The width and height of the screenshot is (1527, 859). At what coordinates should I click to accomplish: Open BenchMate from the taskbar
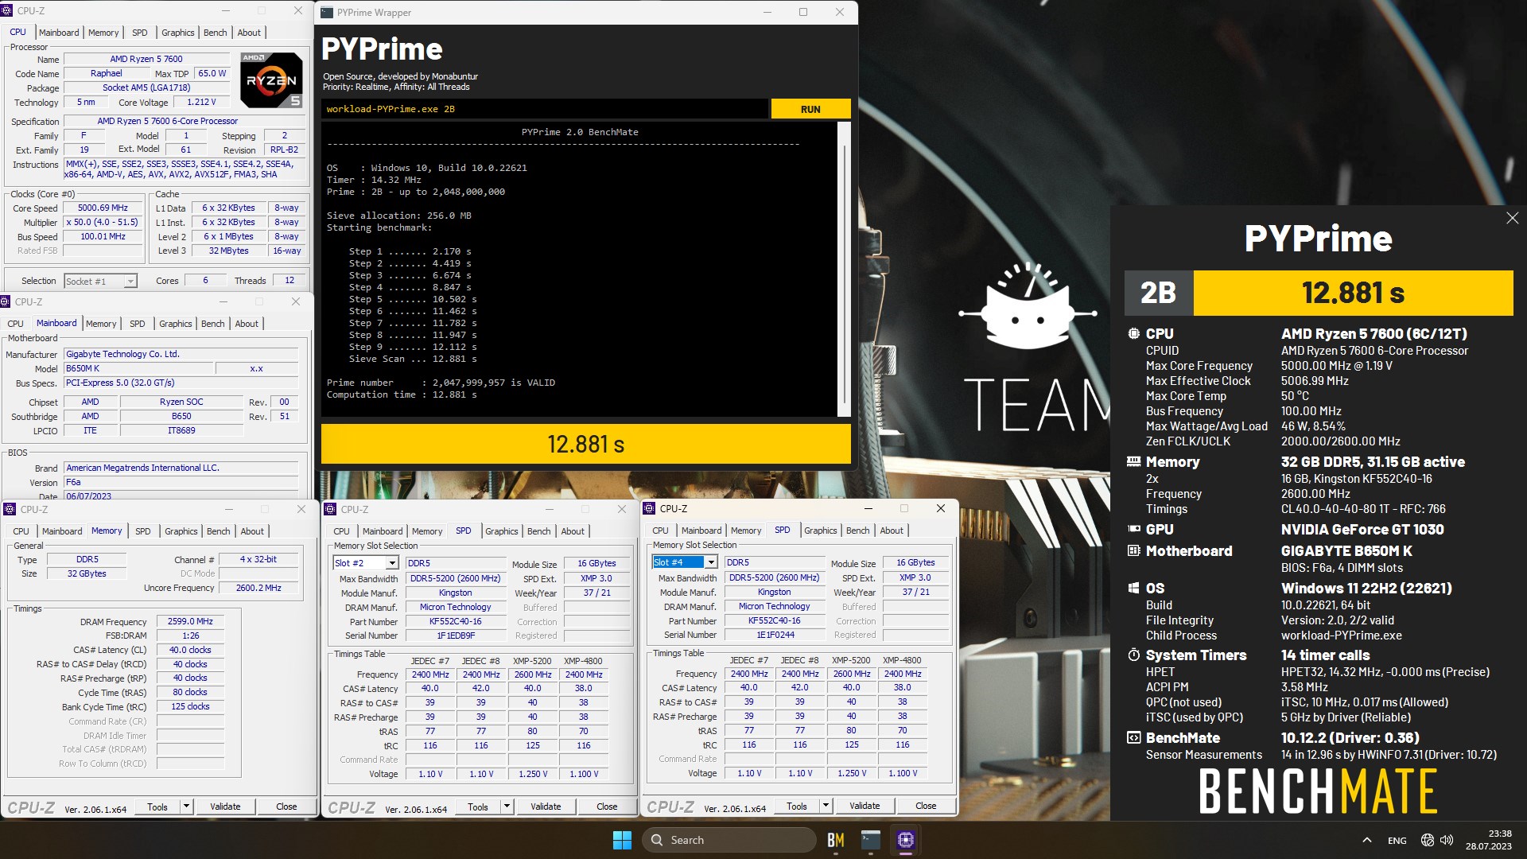835,840
